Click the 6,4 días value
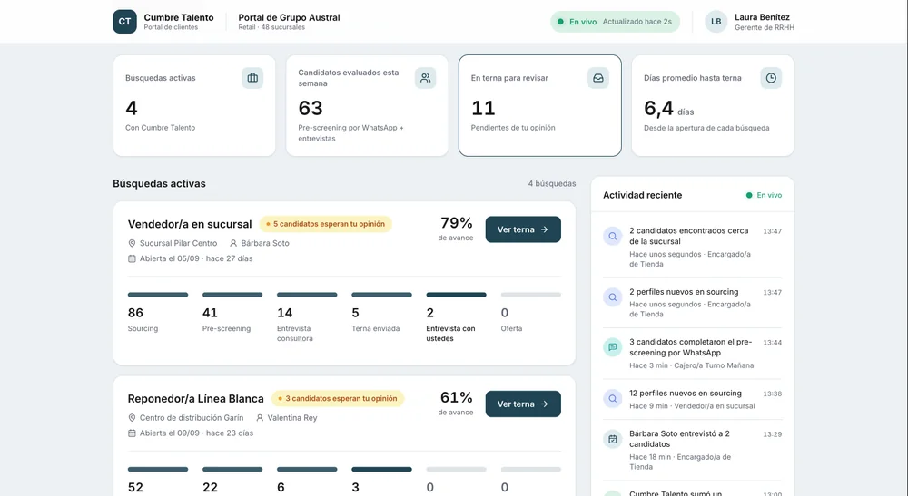The width and height of the screenshot is (908, 496). coord(668,108)
